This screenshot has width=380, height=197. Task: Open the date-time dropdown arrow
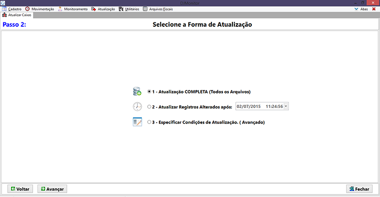(285, 106)
